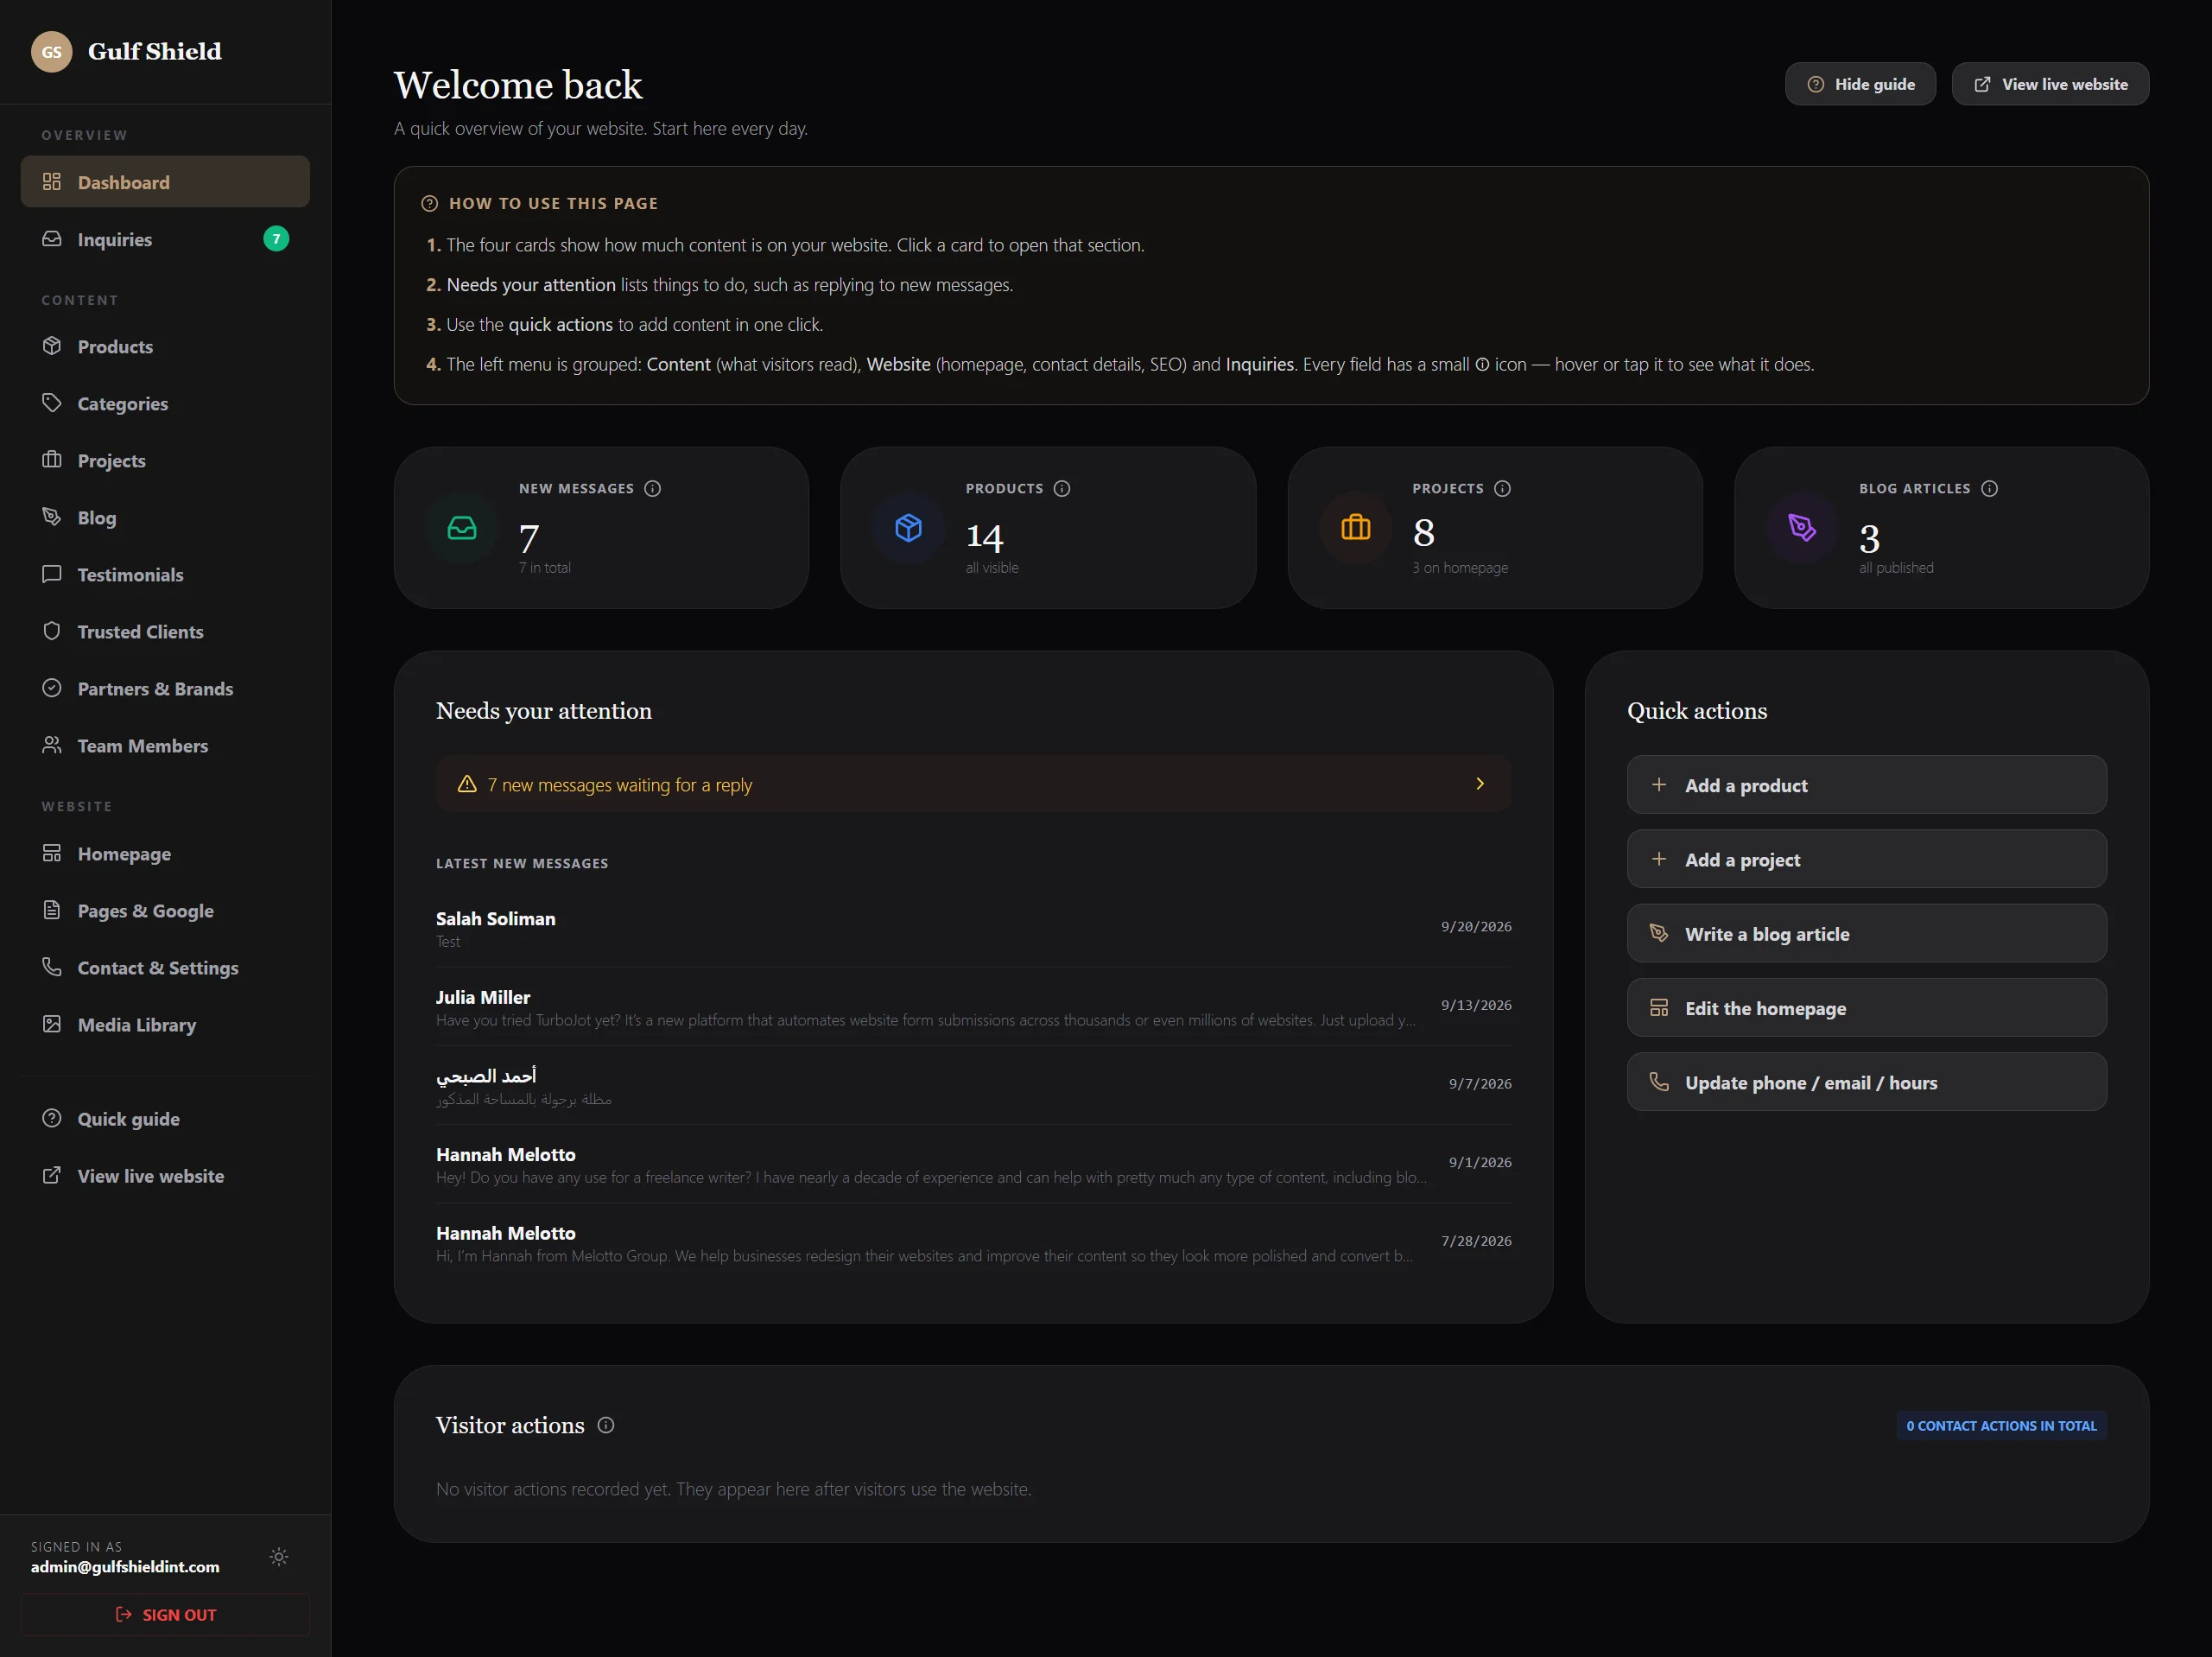Click Add a product quick action
The width and height of the screenshot is (2212, 1657).
tap(1866, 785)
